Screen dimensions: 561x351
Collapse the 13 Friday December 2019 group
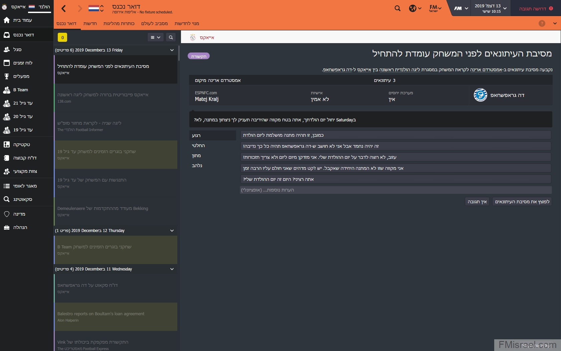click(172, 50)
